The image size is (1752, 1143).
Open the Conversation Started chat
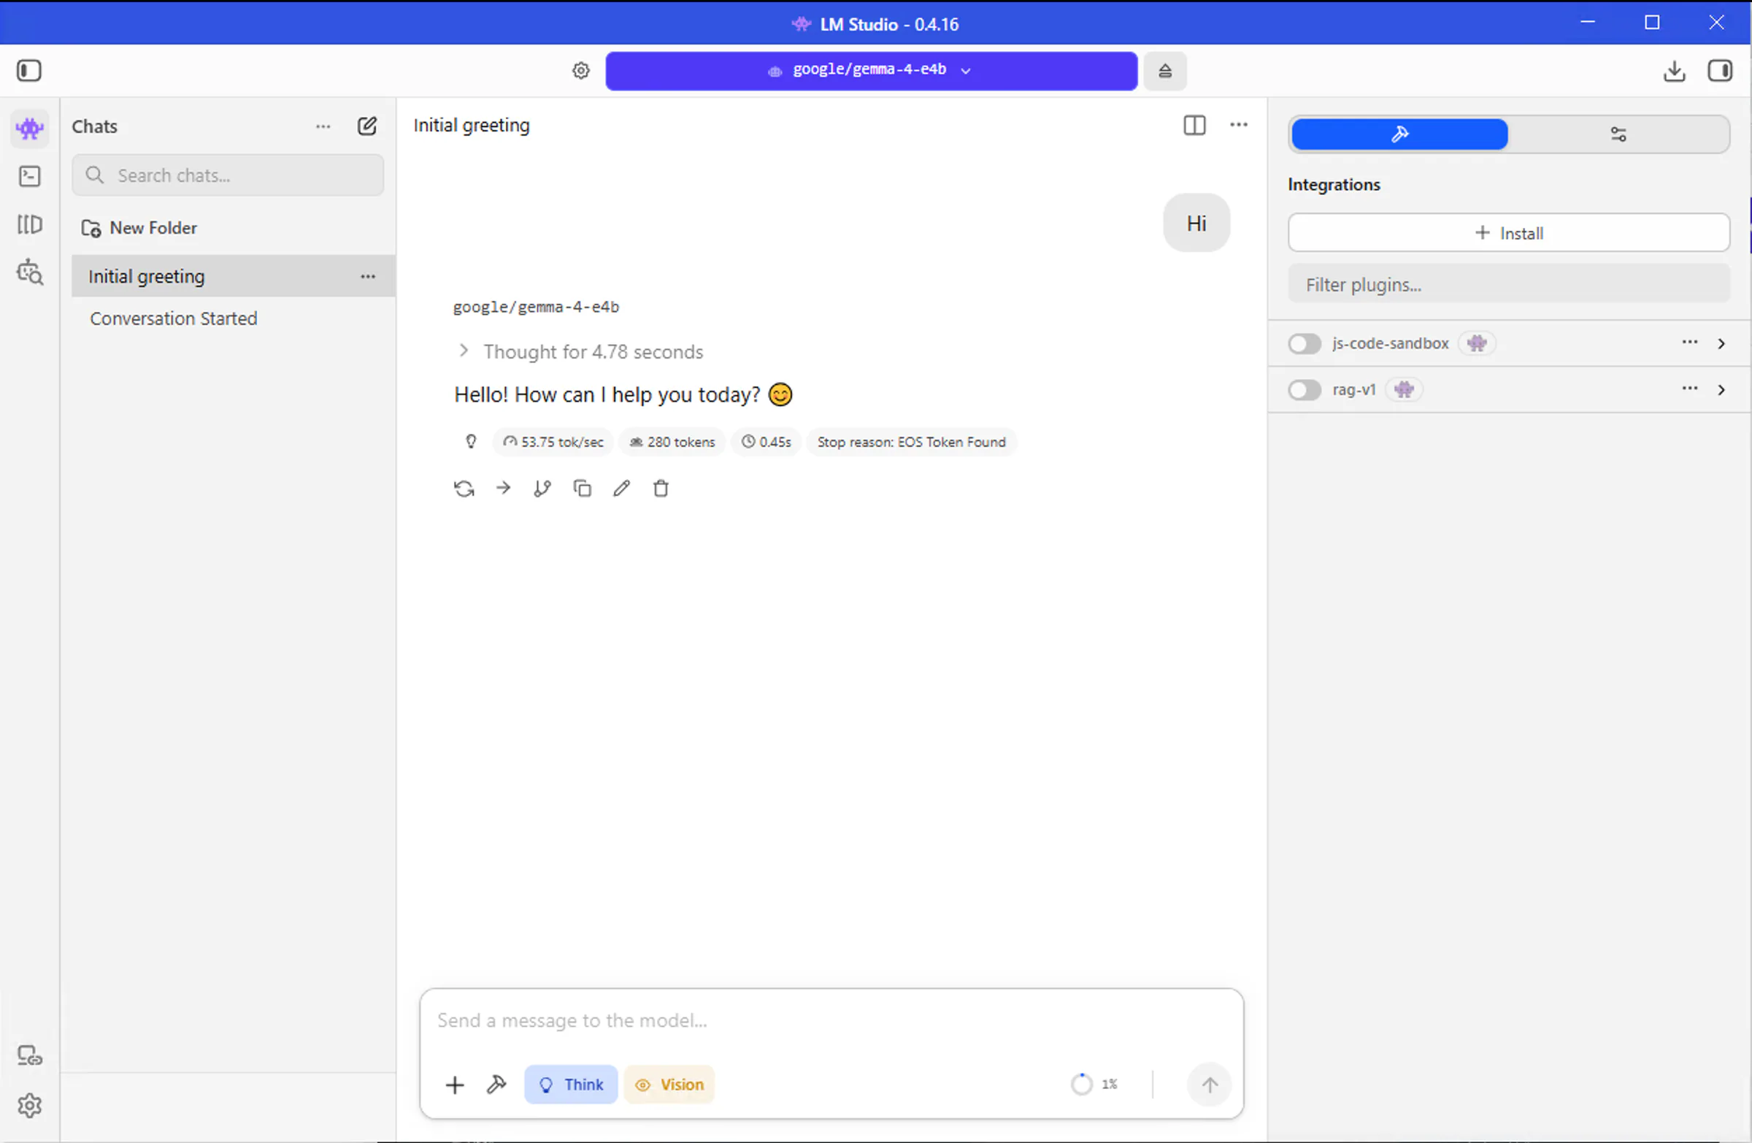(x=234, y=318)
